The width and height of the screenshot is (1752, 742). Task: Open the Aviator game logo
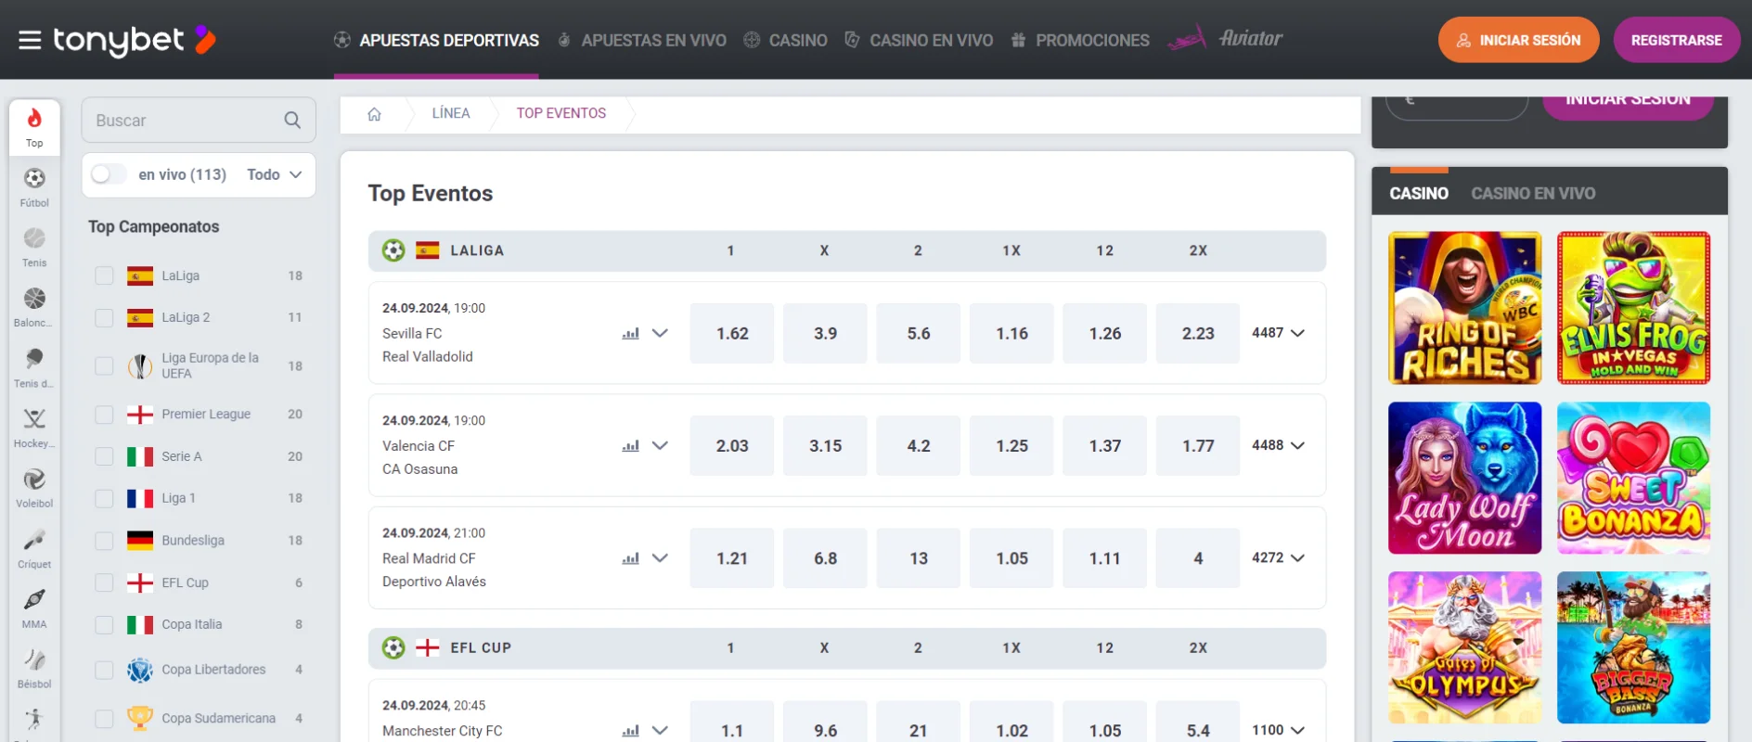click(1225, 38)
